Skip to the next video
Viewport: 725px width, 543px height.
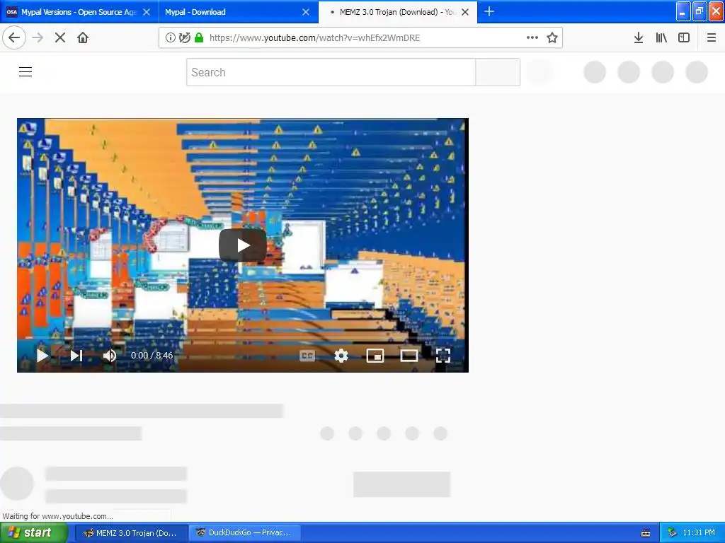click(x=76, y=356)
